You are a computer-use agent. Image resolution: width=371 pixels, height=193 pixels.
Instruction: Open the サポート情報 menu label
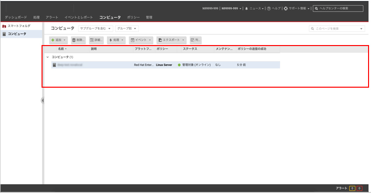pyautogui.click(x=297, y=8)
